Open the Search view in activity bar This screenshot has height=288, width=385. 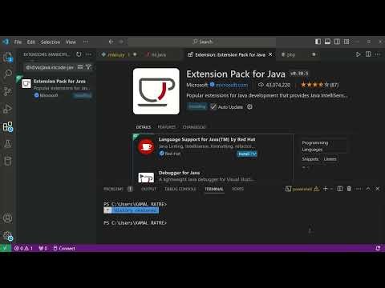[8, 74]
